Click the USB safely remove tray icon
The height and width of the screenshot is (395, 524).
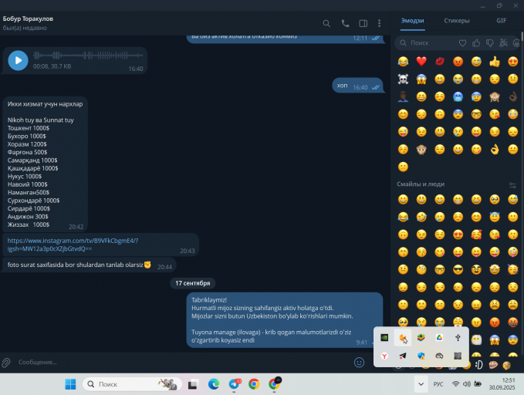pos(458,338)
